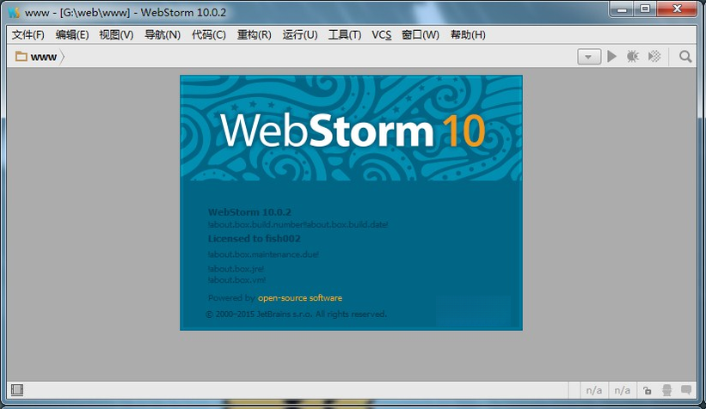Expand the run configuration dropdown
This screenshot has height=409, width=706.
pyautogui.click(x=589, y=57)
